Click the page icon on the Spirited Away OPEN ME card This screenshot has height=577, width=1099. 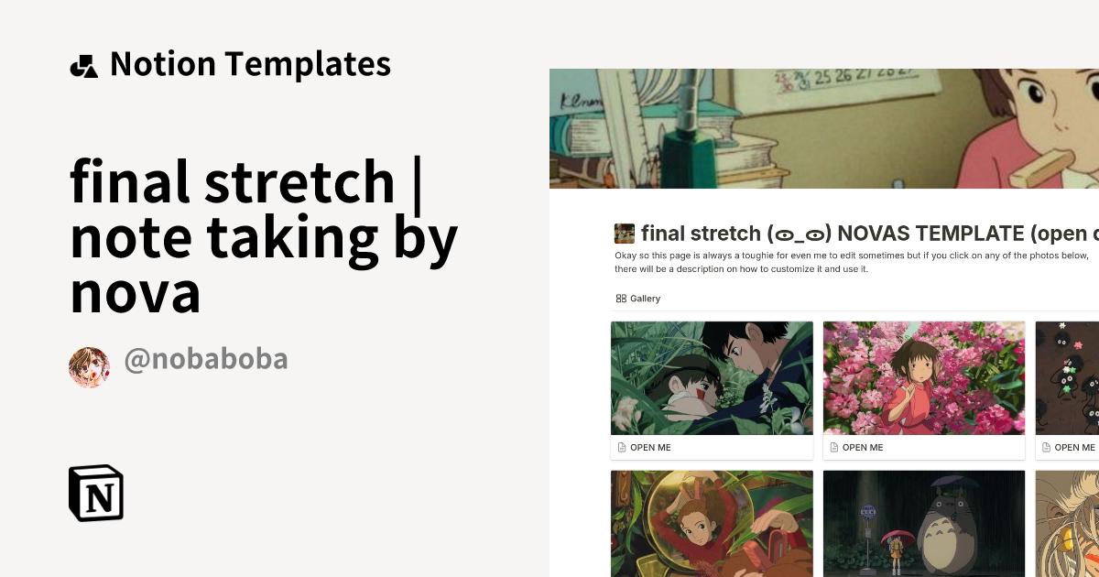click(x=833, y=447)
